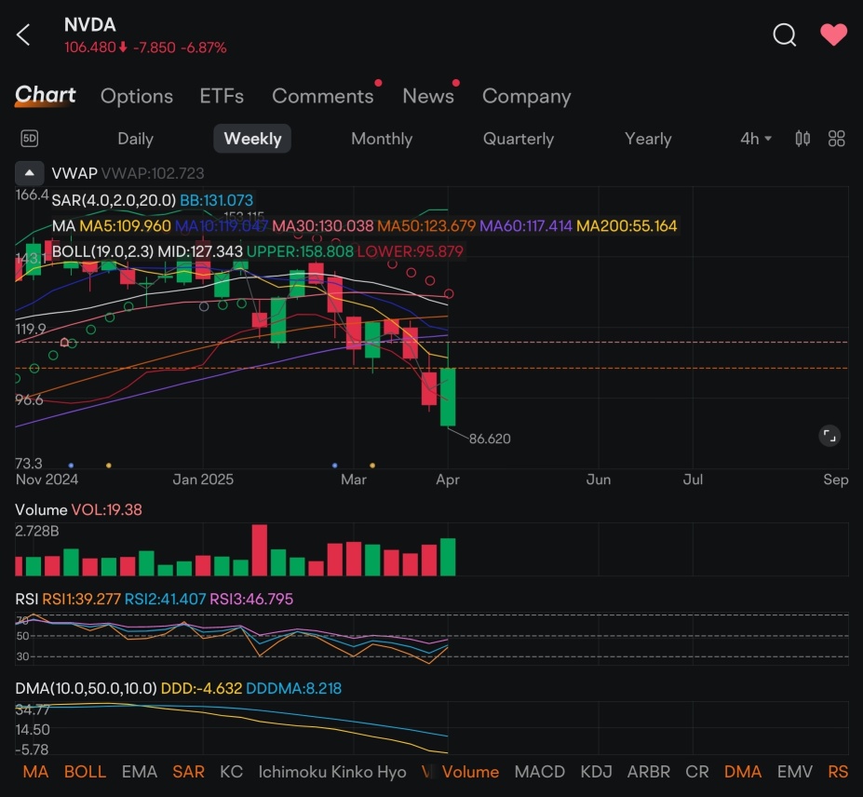Toggle the BOLL indicator
Screen dimensions: 863x797
(85, 772)
